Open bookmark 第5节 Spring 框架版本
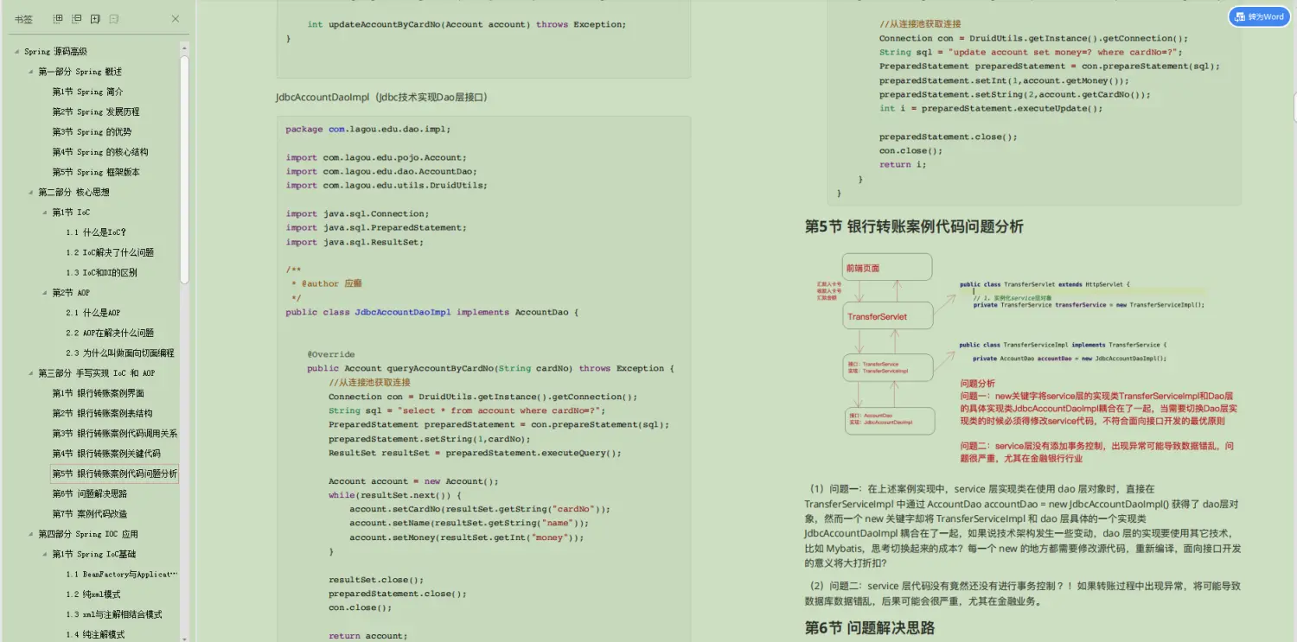 pyautogui.click(x=95, y=172)
